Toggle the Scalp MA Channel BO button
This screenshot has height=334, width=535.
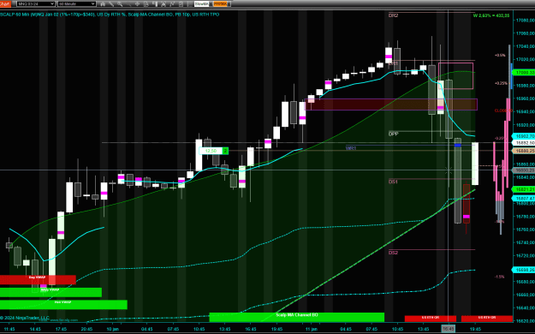pos(296,317)
